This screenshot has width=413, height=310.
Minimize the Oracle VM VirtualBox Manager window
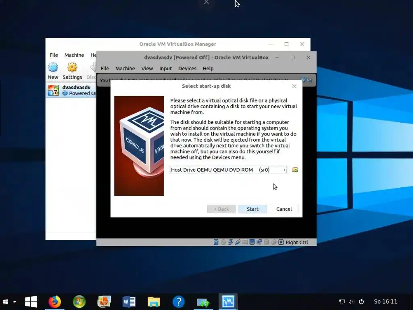coord(271,44)
